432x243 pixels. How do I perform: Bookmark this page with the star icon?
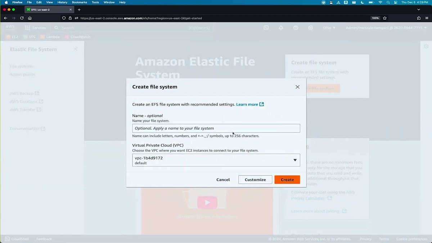[385, 18]
